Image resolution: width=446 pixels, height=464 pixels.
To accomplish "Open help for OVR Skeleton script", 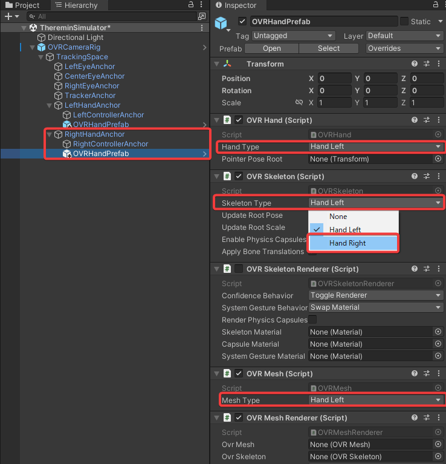I will 415,177.
